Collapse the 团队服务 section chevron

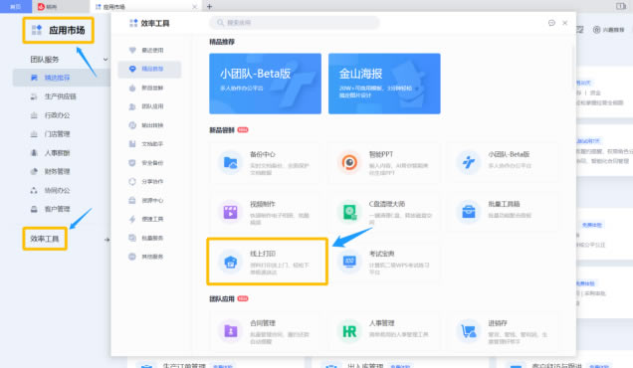105,60
